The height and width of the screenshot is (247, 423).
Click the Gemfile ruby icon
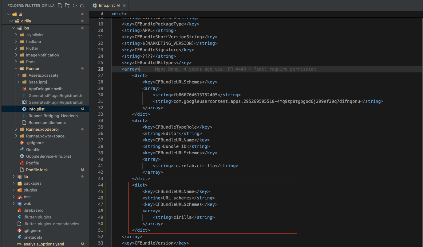[22, 149]
